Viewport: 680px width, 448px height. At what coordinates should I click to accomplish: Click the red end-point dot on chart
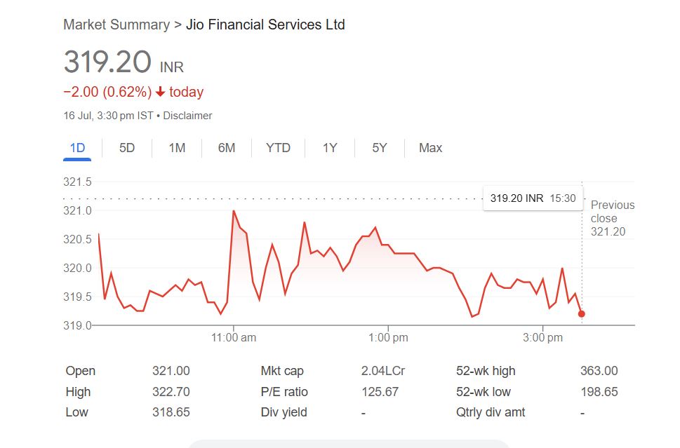coord(581,313)
